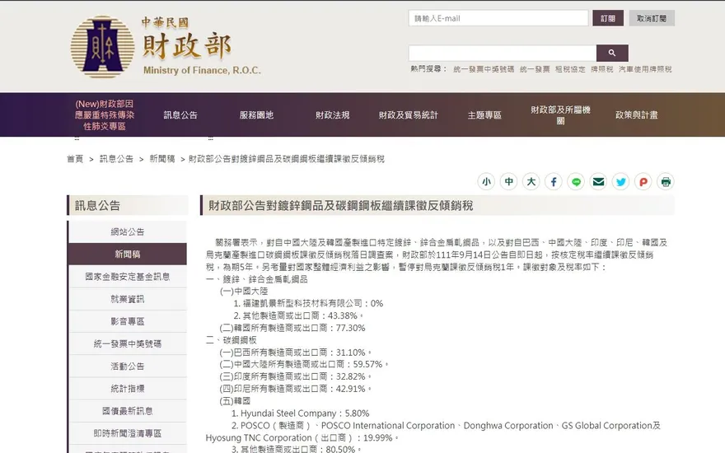Image resolution: width=725 pixels, height=453 pixels.
Task: Select 統一發票中獎號碼 in the sidebar
Action: [128, 344]
